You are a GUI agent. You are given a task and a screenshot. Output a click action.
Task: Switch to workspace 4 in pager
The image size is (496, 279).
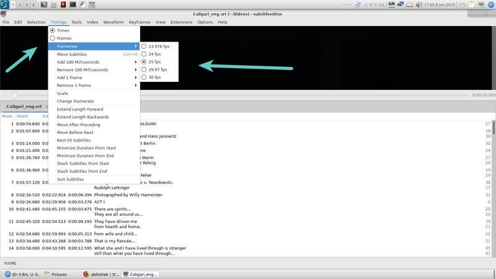pyautogui.click(x=33, y=5)
